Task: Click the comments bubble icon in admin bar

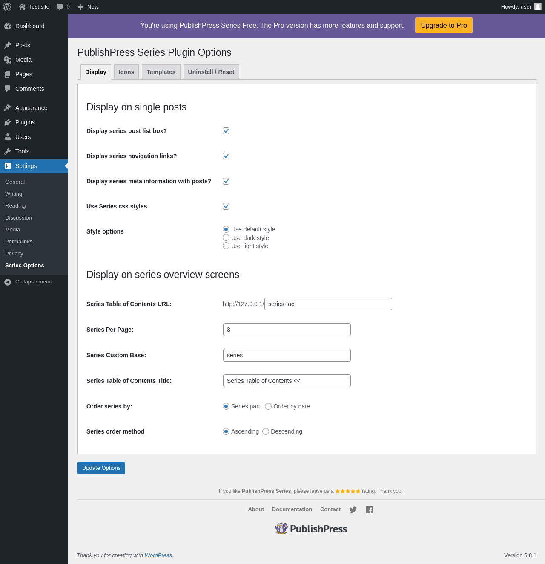Action: [x=60, y=7]
